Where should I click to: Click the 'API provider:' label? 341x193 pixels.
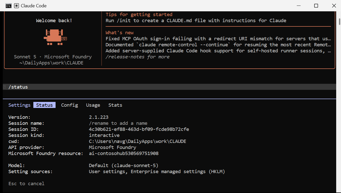(x=26, y=147)
